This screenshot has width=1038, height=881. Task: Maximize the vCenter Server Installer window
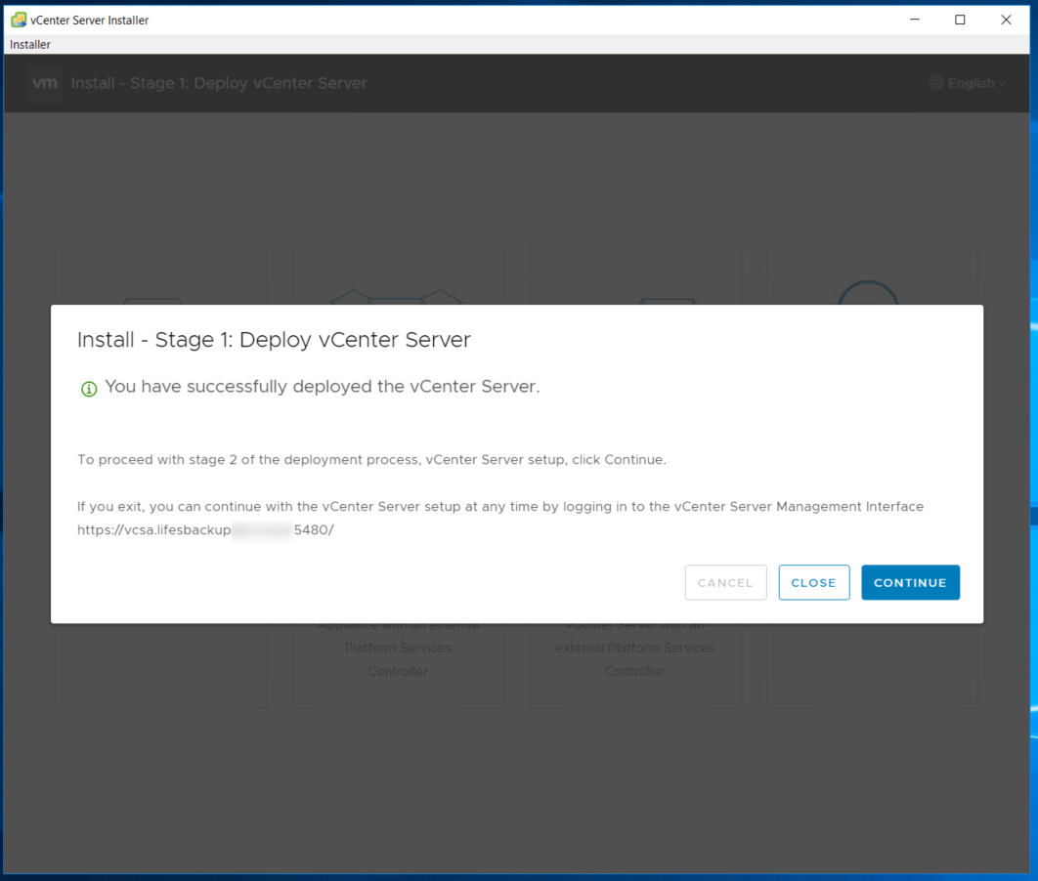click(x=960, y=20)
